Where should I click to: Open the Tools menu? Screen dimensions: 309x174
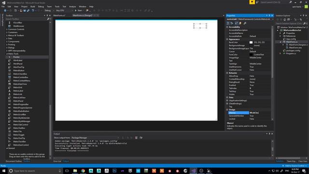pyautogui.click(x=57, y=6)
